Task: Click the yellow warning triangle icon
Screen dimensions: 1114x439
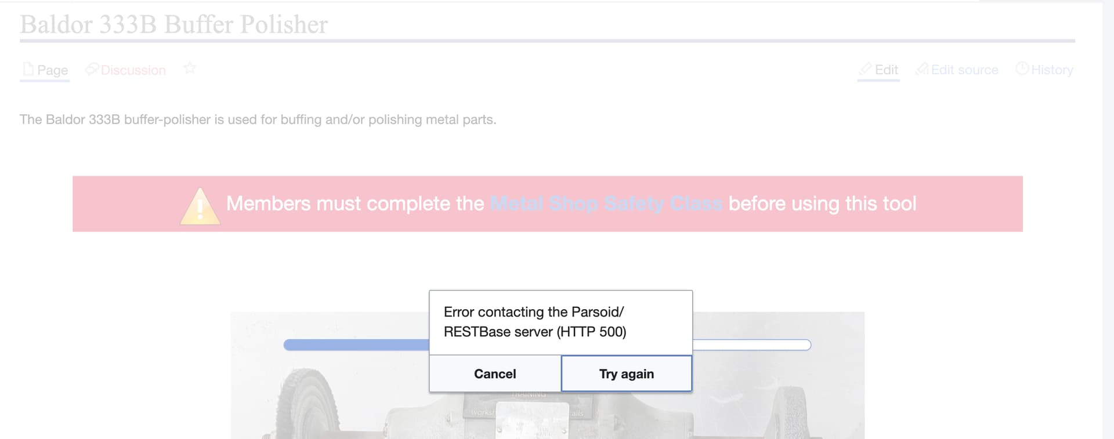Action: 200,206
